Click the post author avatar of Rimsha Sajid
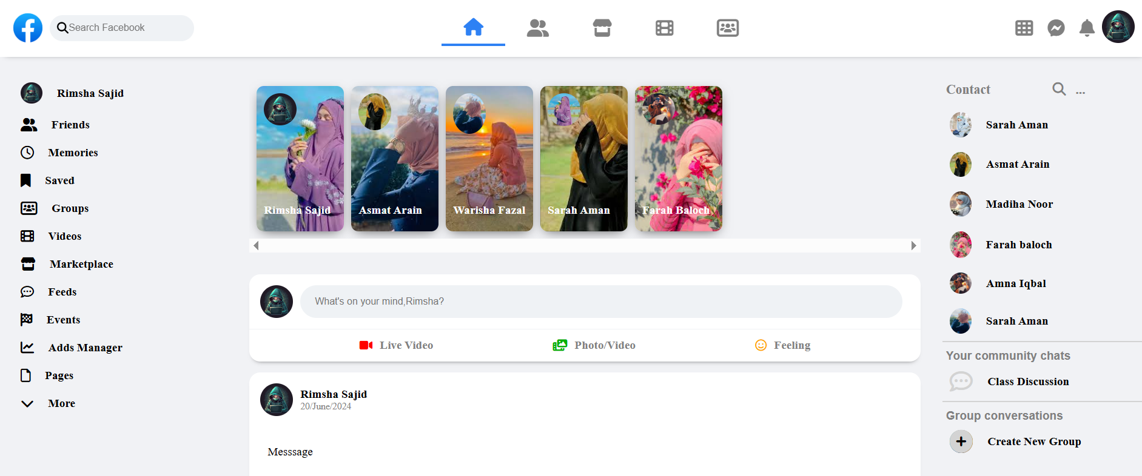 pos(277,400)
